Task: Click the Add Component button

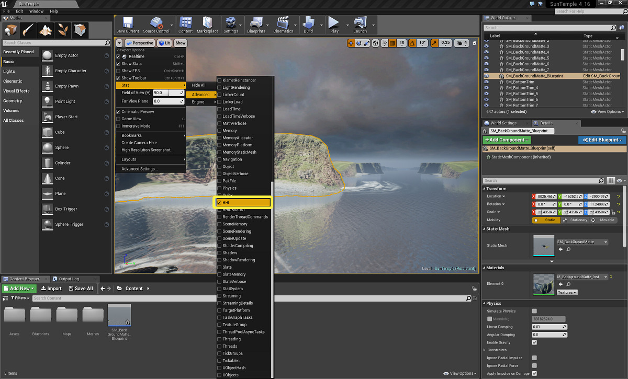Action: point(507,140)
